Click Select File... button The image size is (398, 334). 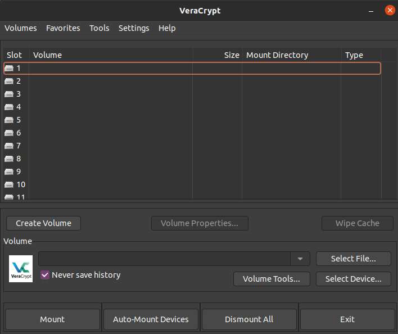click(354, 259)
